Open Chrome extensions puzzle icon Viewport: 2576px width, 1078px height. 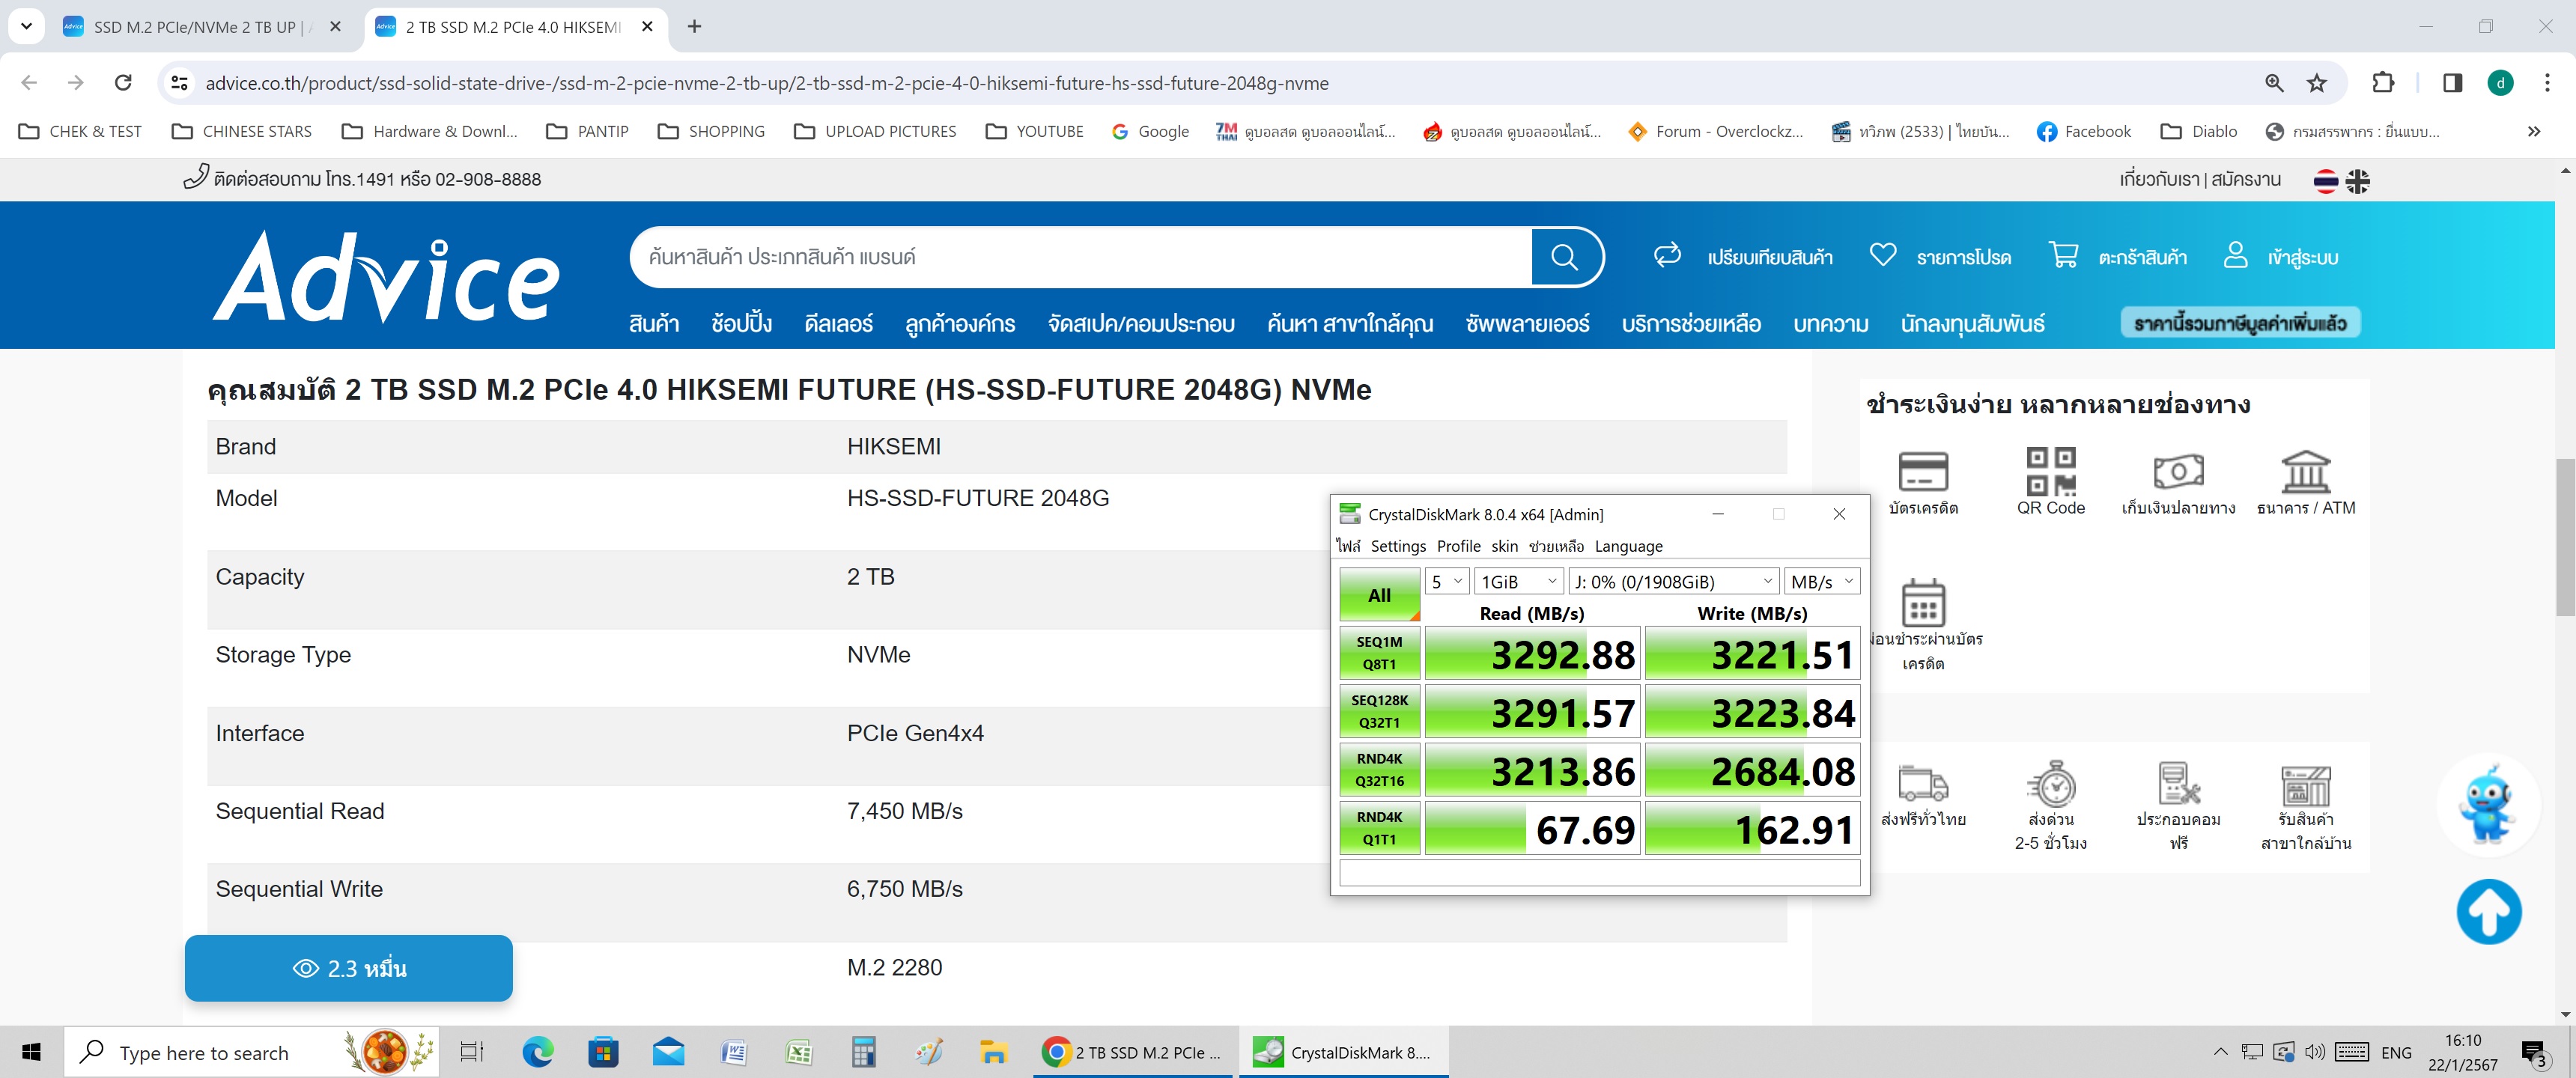click(x=2383, y=83)
